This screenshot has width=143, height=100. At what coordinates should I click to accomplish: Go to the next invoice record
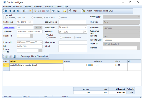pyautogui.click(x=14, y=11)
